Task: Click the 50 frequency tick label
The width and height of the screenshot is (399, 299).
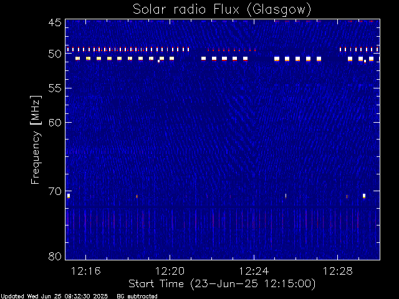Action: [55, 54]
